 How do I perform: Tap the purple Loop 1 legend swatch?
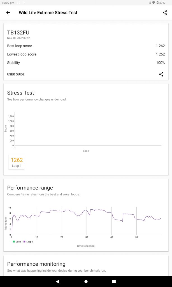click(24, 242)
